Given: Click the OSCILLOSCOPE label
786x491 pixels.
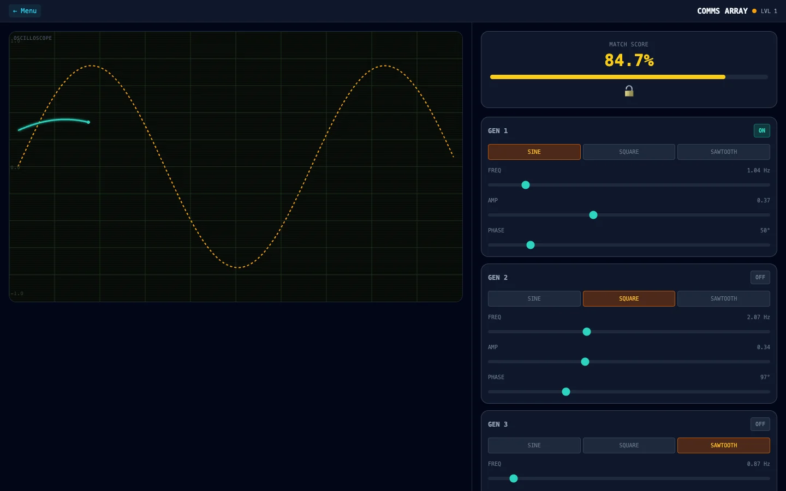Looking at the screenshot, I should click(33, 38).
